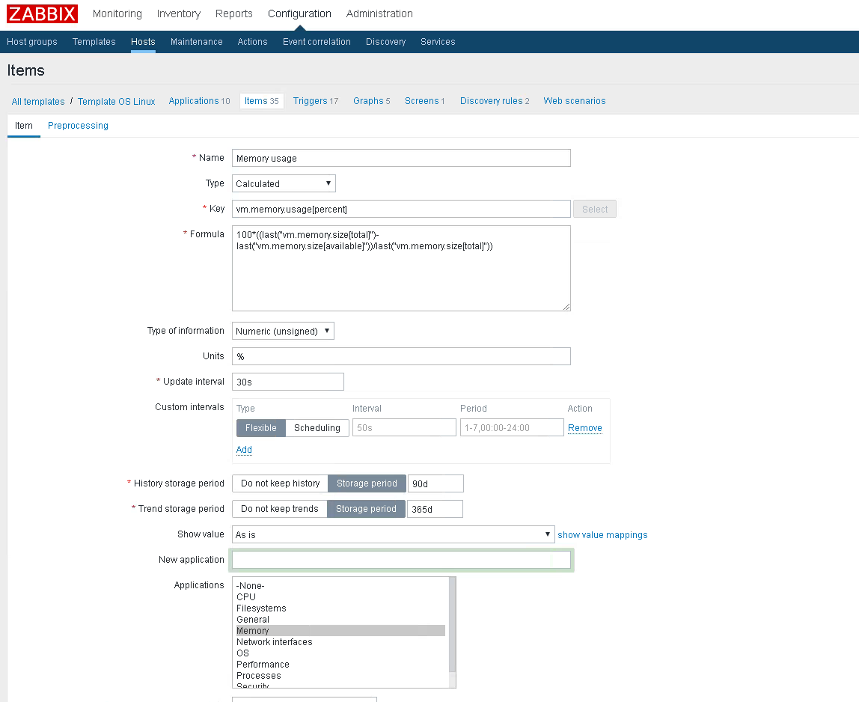Click the trend 365d field
859x702 pixels.
pyautogui.click(x=435, y=509)
